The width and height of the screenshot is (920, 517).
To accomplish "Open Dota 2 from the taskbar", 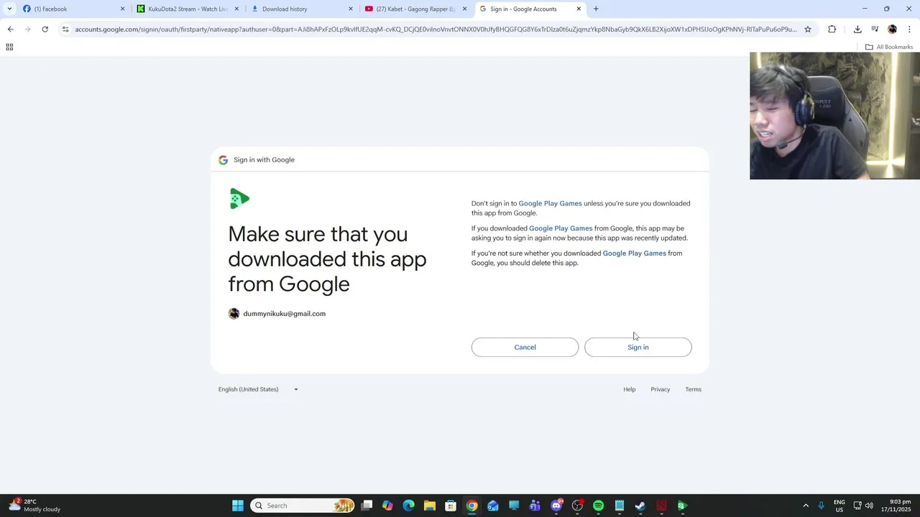I will (x=661, y=506).
